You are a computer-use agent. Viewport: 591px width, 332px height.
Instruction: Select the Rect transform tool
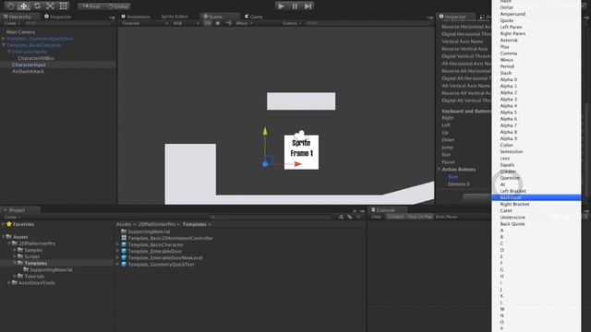coord(64,6)
